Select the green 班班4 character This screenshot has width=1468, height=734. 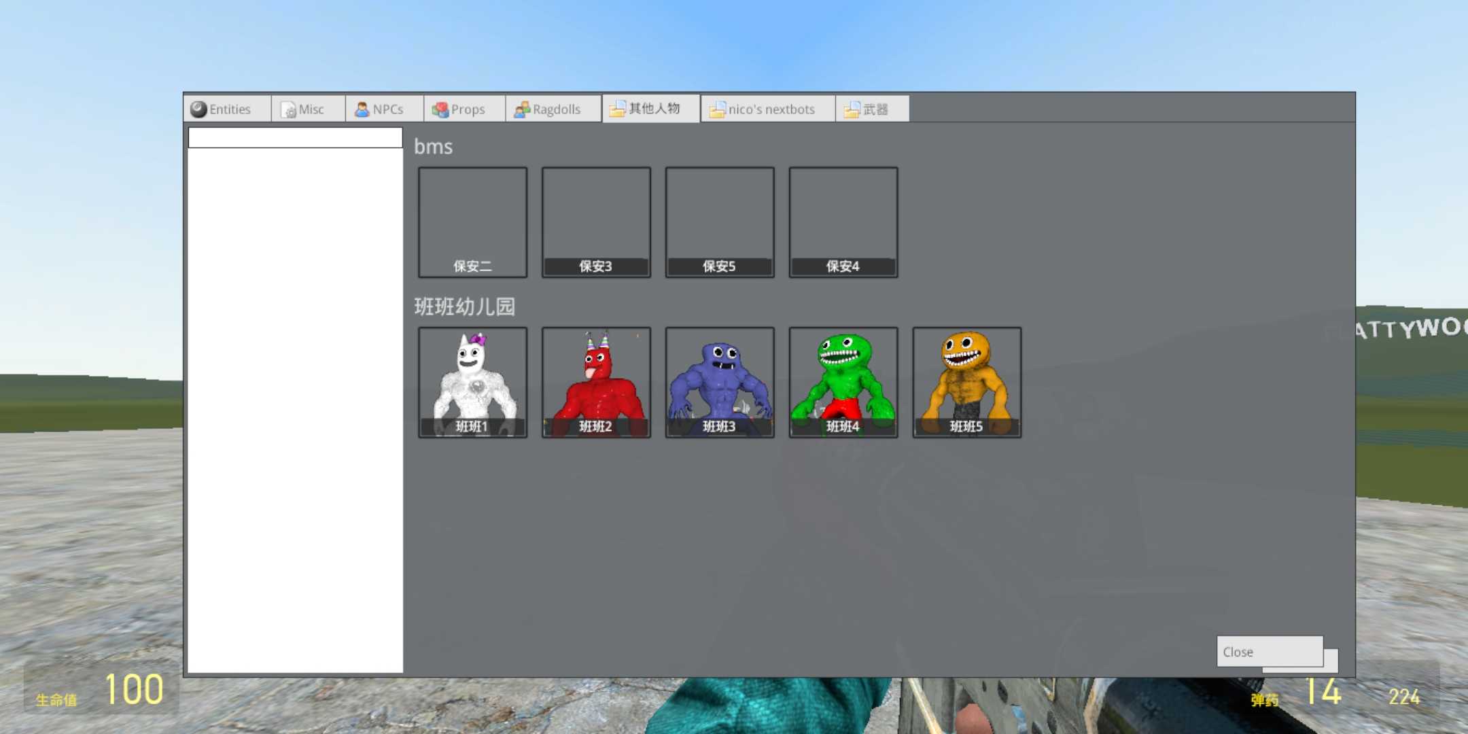(x=843, y=383)
